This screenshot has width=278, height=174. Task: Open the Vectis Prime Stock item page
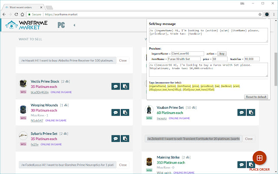(45, 81)
